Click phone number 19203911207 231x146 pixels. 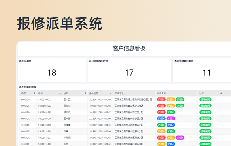pos(45,138)
